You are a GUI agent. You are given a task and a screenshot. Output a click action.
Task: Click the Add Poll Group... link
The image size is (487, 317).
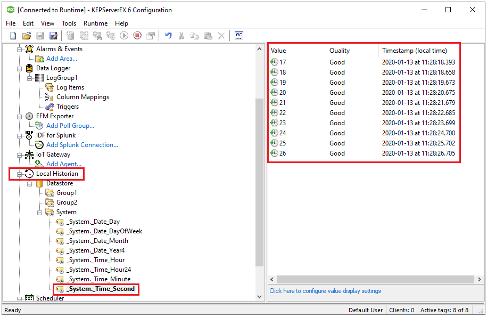coord(70,126)
